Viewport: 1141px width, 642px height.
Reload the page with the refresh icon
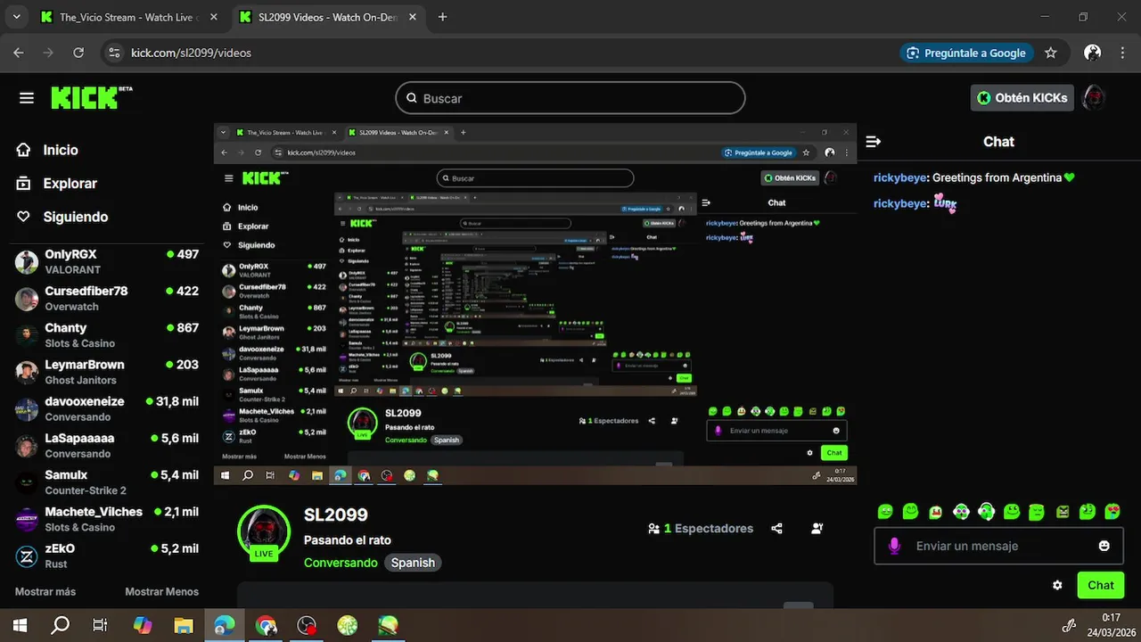pos(78,53)
